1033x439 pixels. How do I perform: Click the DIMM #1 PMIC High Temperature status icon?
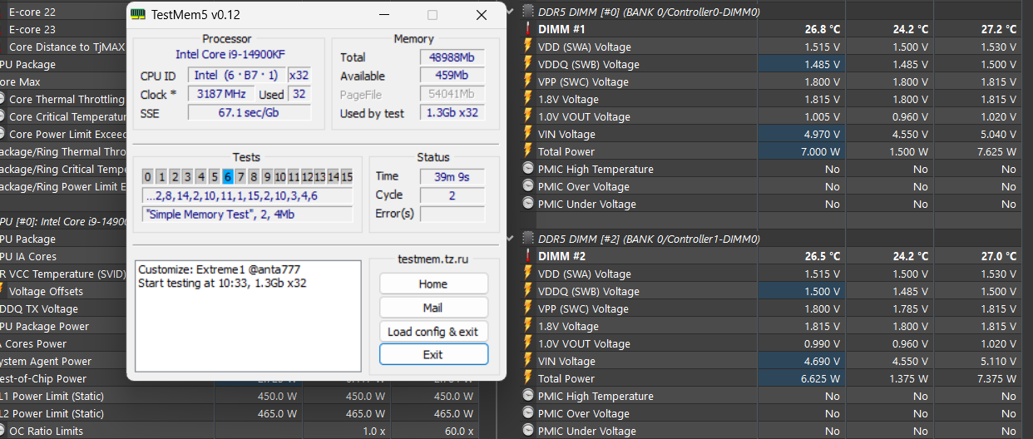[527, 169]
